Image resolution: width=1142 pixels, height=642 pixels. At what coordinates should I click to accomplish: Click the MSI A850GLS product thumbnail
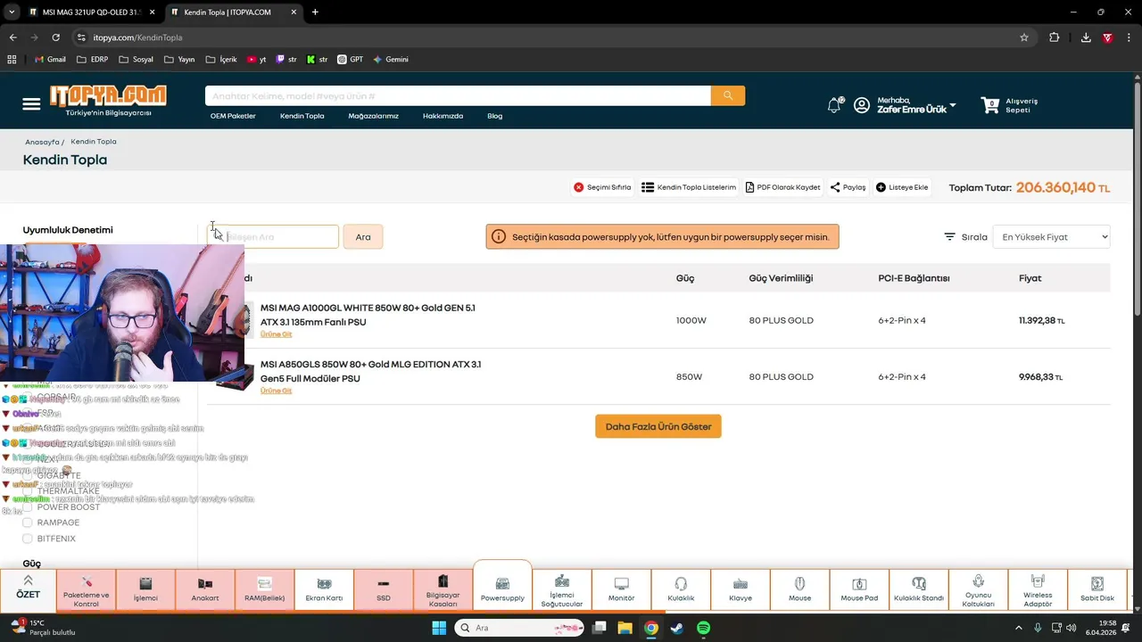coord(234,377)
